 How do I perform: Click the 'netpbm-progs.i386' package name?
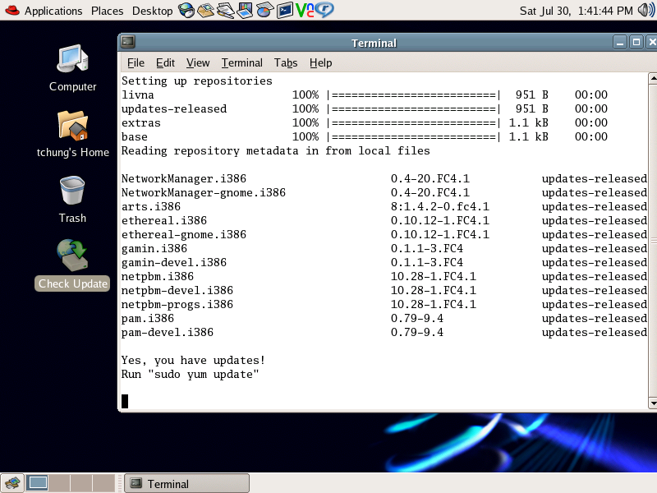(177, 304)
